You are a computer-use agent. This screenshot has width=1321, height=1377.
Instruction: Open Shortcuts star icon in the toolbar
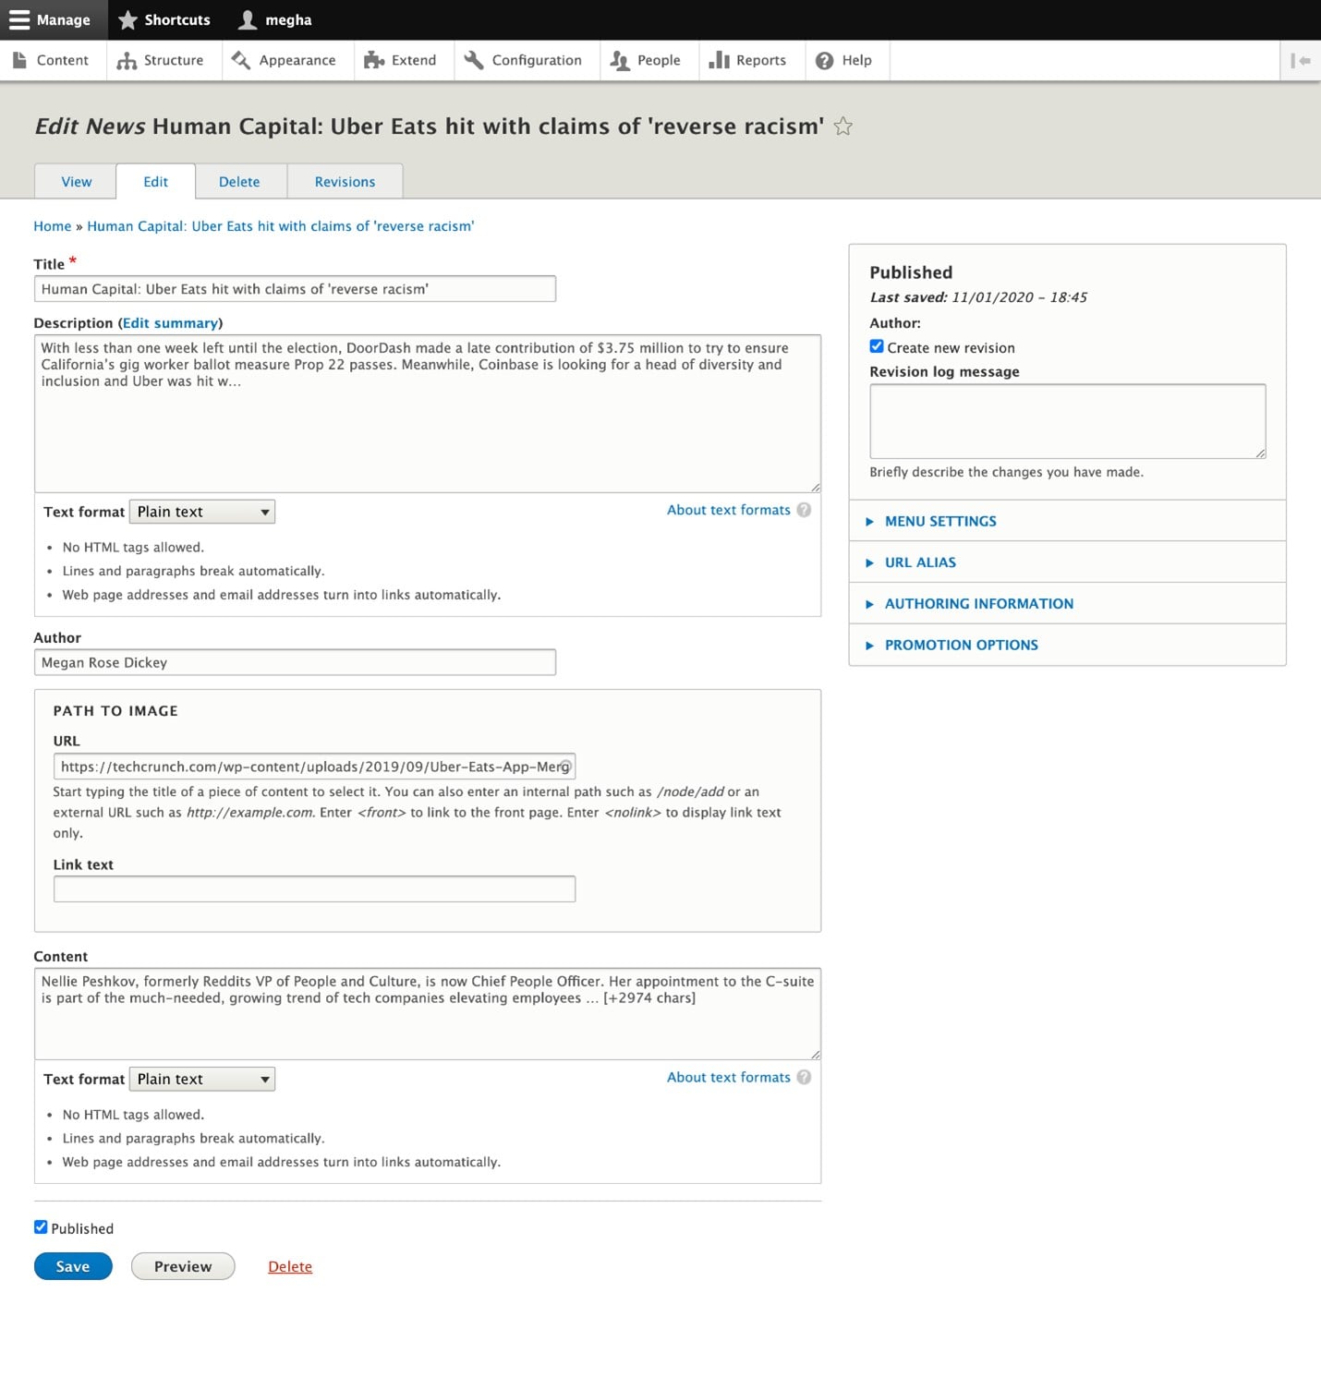(x=127, y=19)
